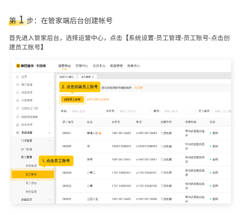Click the 系统设置 gear icon

18,132
